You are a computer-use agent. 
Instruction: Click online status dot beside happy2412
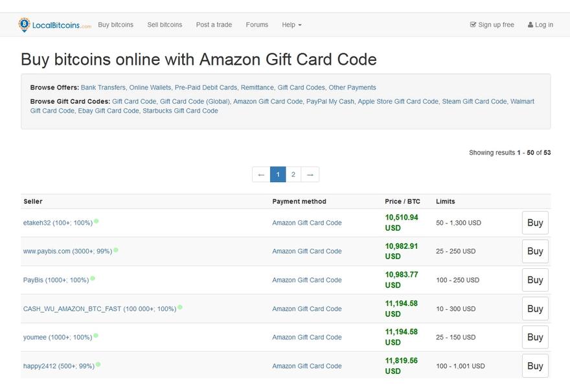(98, 364)
